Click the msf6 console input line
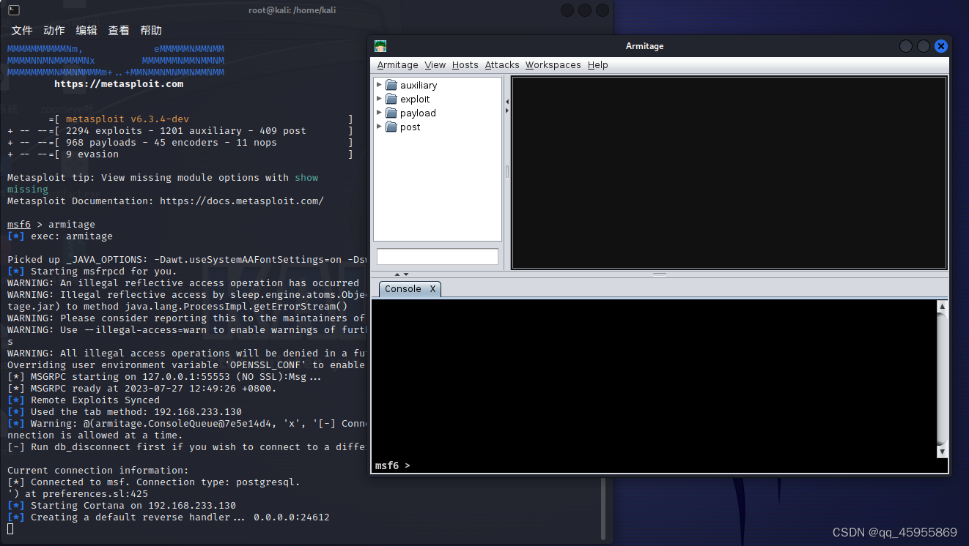 click(x=654, y=465)
